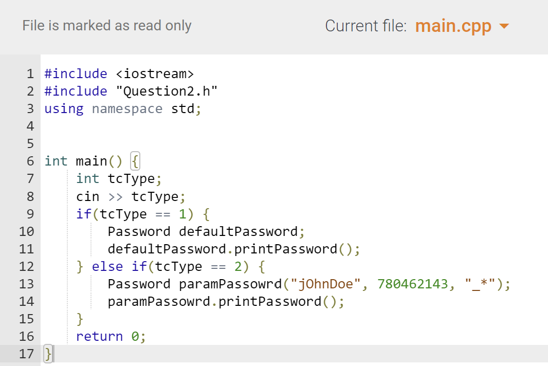Image resolution: width=548 pixels, height=366 pixels.
Task: Click the closing brace on line 17
Action: tap(48, 354)
